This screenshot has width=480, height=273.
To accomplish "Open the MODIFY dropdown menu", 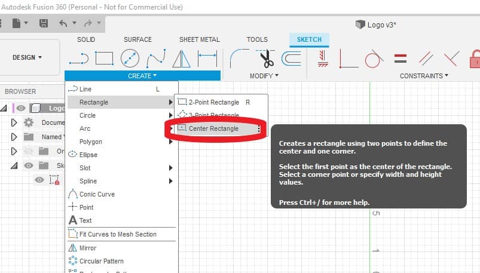I will click(264, 76).
